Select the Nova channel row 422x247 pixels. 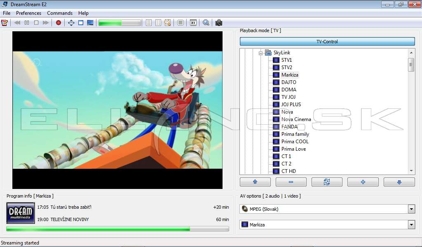[x=287, y=112]
